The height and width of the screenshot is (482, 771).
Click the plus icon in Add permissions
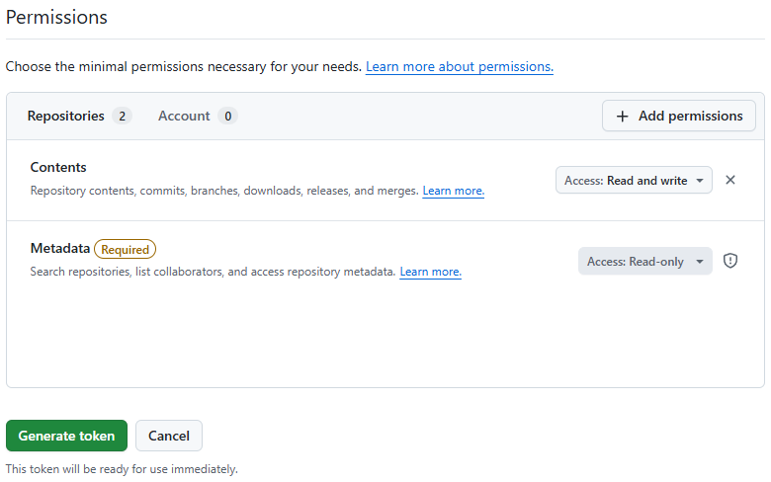point(622,116)
